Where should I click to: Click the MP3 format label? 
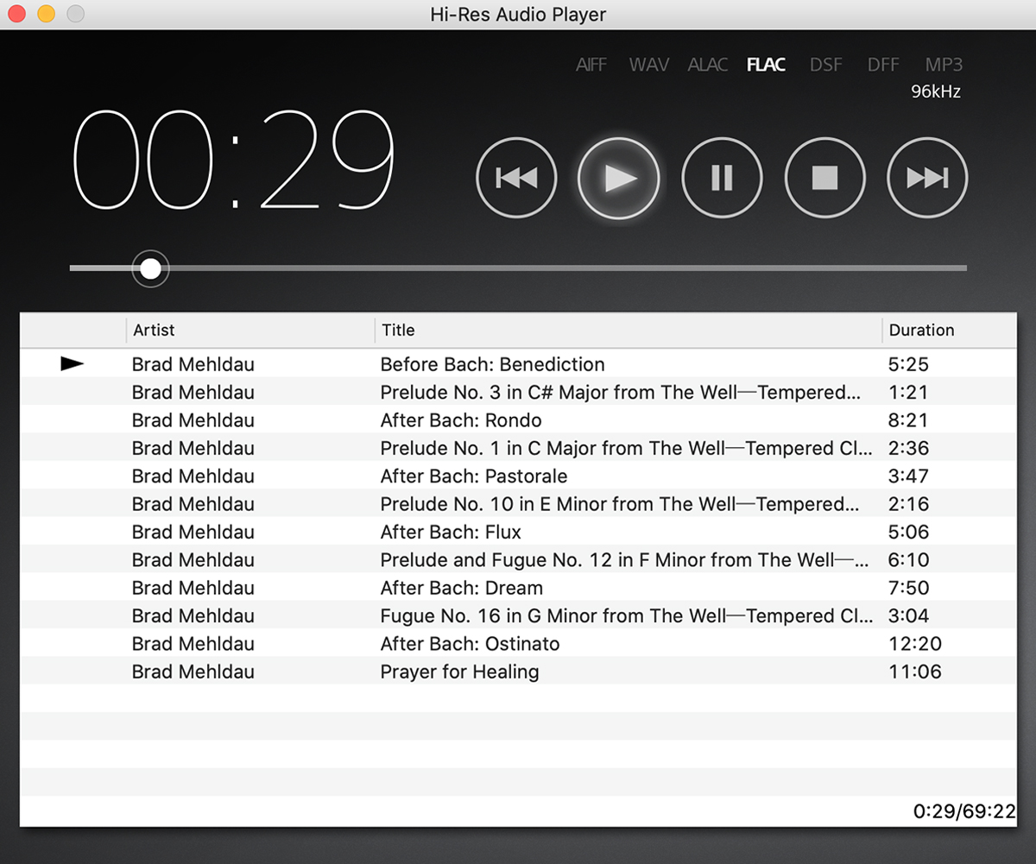944,65
